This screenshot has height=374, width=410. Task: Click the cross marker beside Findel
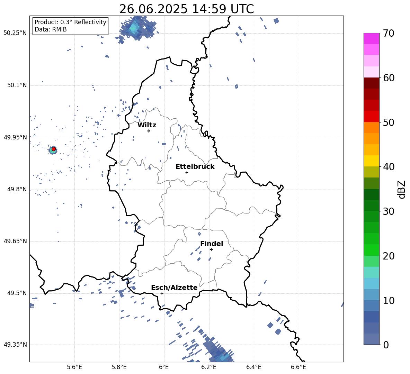click(211, 250)
